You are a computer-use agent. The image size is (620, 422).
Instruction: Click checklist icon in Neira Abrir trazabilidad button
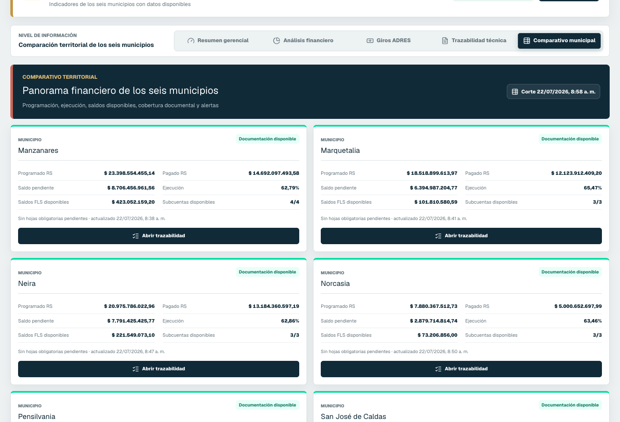[136, 369]
